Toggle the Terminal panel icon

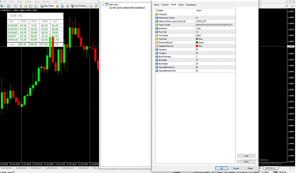coord(31,6)
